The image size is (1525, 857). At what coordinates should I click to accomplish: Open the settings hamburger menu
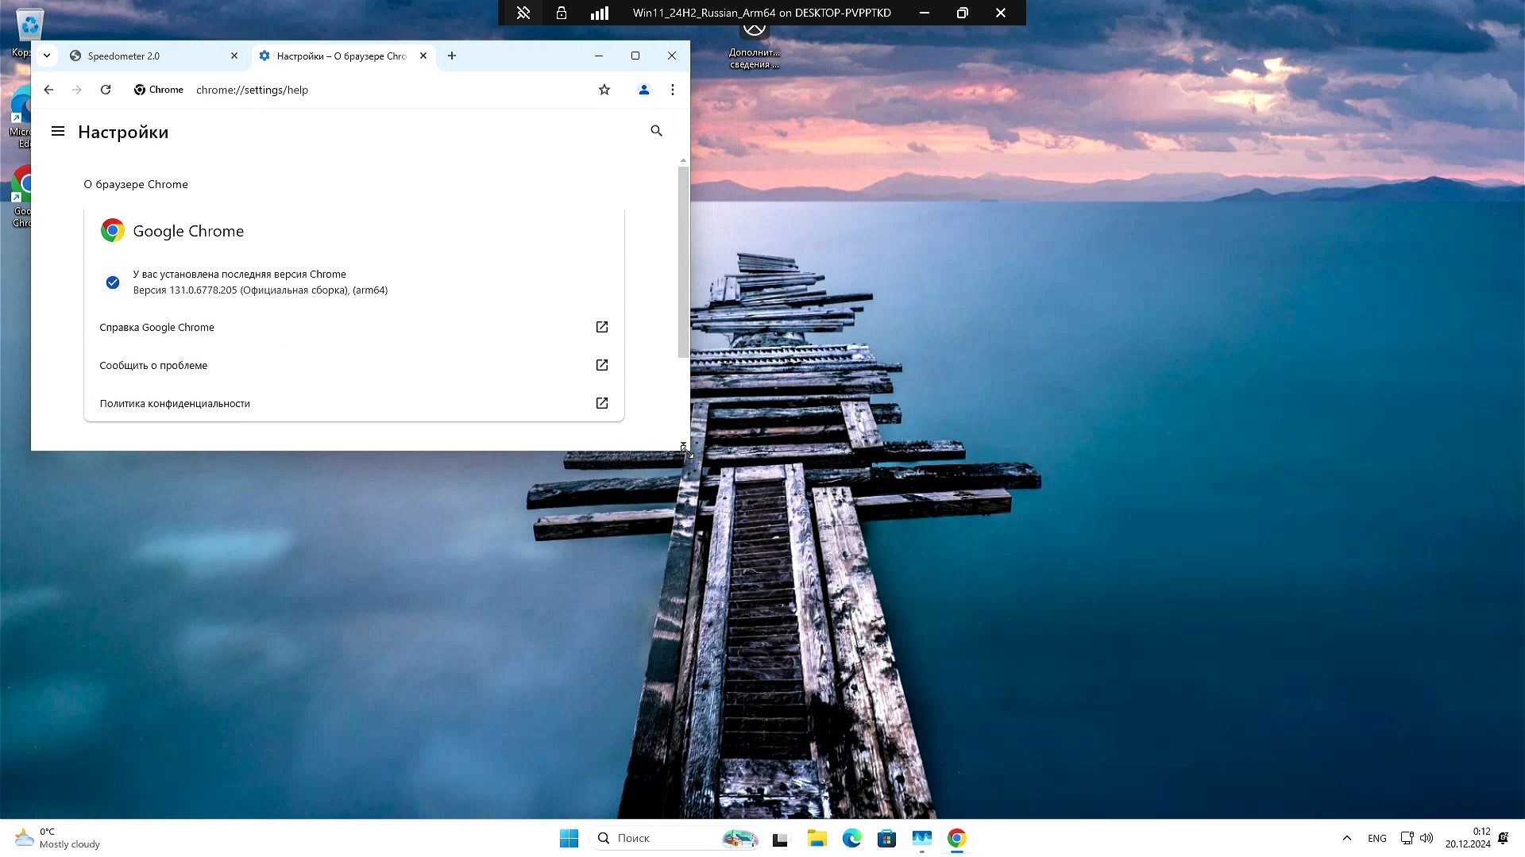[58, 132]
